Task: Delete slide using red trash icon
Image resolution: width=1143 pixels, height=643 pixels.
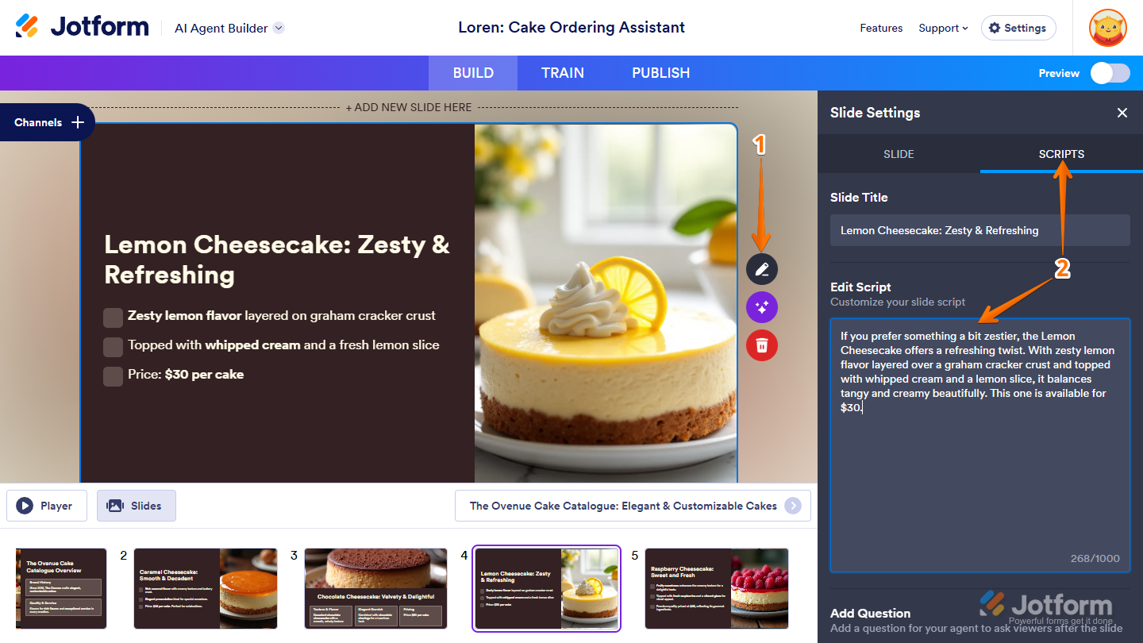Action: click(x=762, y=345)
